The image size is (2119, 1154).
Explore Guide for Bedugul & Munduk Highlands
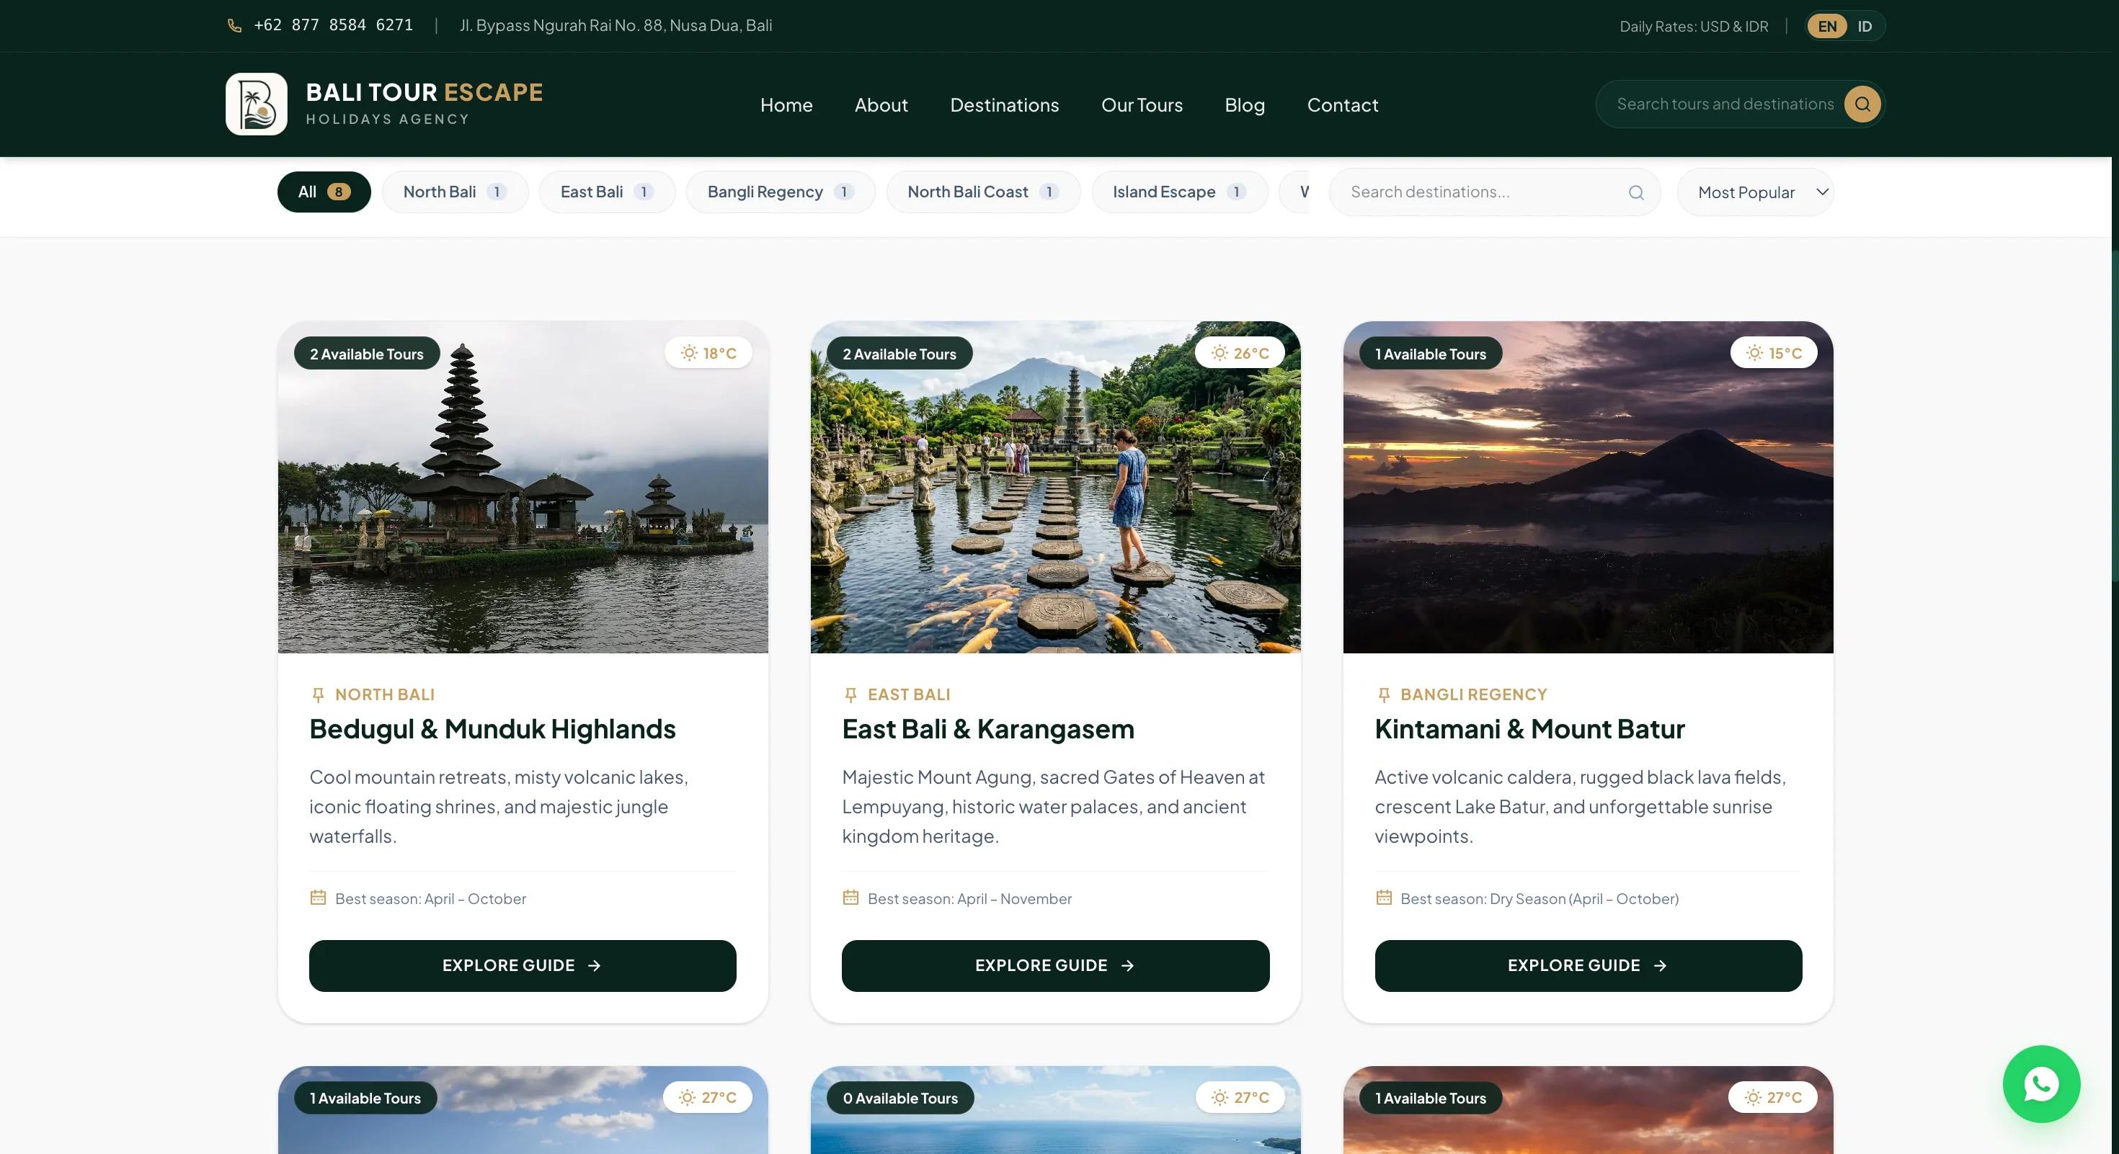coord(523,966)
